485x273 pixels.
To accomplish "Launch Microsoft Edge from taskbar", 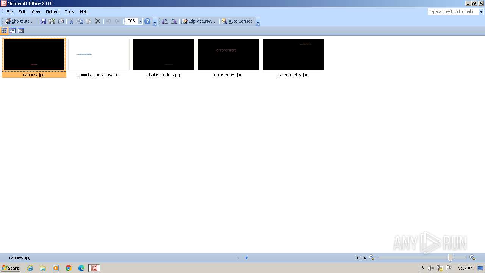I will pyautogui.click(x=81, y=268).
